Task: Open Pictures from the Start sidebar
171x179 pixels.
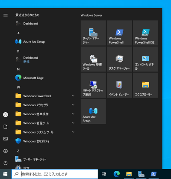Action: tap(6, 139)
